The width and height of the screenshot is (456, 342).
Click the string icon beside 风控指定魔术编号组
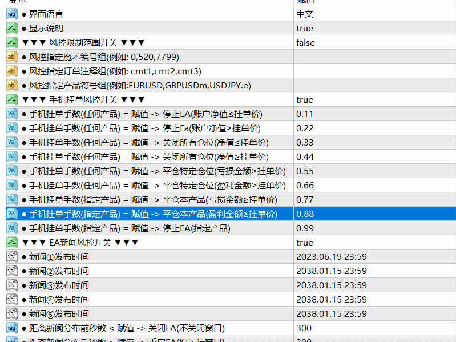tap(12, 57)
